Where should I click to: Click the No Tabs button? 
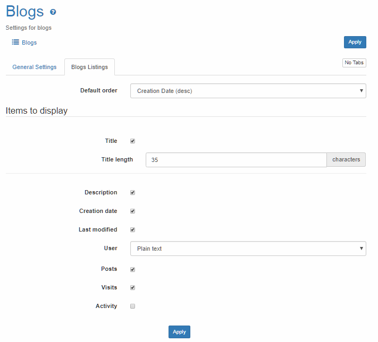click(x=354, y=63)
